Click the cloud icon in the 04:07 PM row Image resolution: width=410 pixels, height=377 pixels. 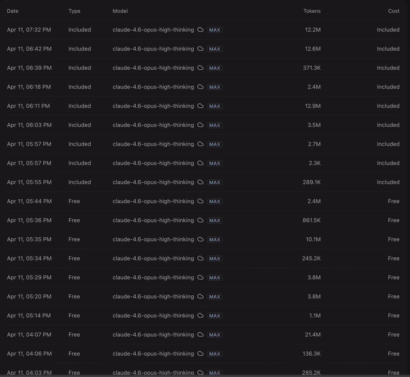201,335
